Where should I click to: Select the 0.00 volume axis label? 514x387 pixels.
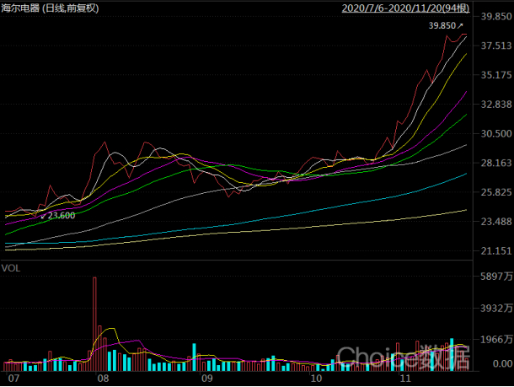(502, 363)
